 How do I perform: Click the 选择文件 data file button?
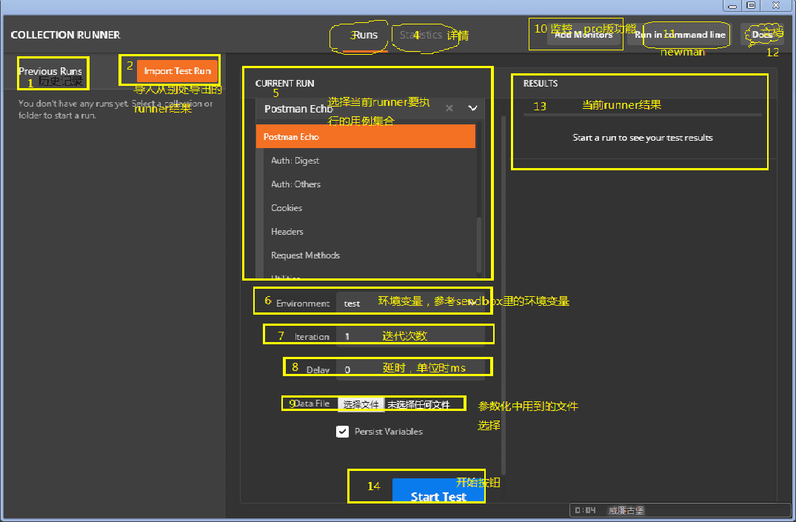pyautogui.click(x=361, y=404)
